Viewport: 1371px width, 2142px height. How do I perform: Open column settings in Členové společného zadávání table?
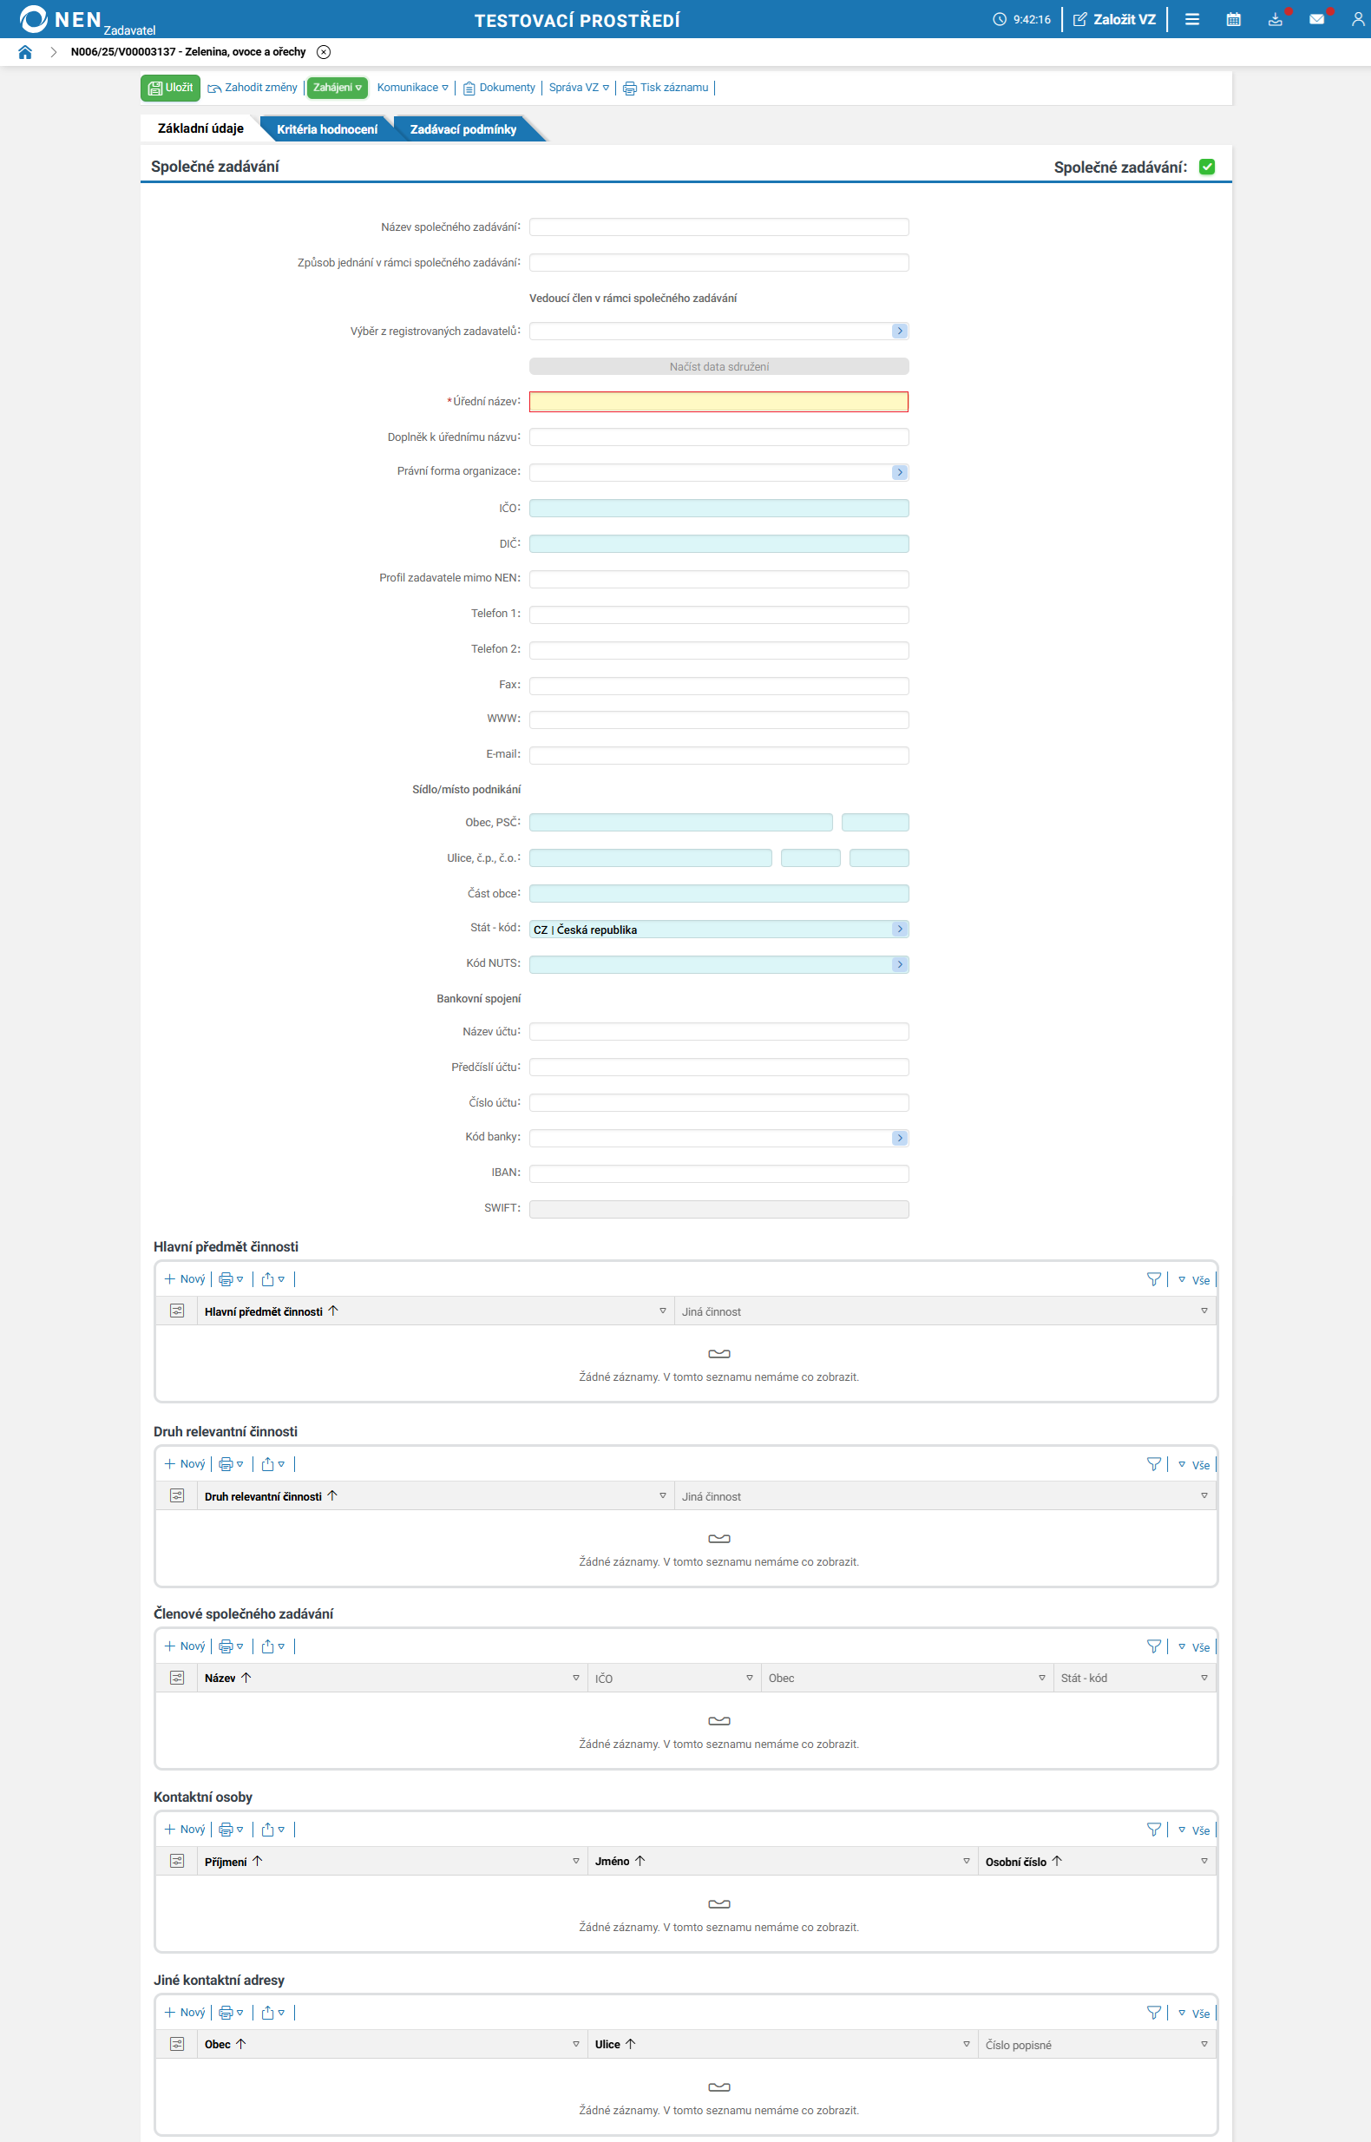click(x=177, y=1678)
